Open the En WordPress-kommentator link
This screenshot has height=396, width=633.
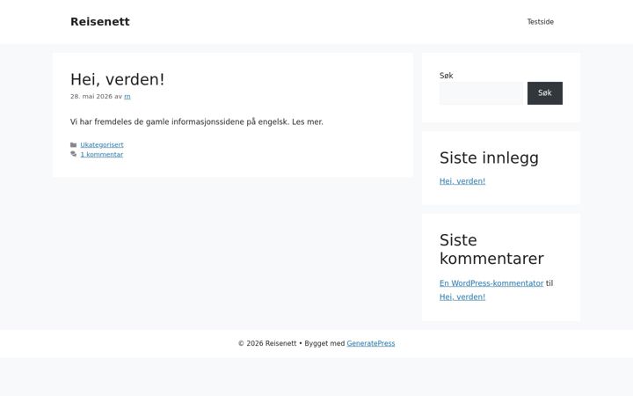(x=491, y=283)
